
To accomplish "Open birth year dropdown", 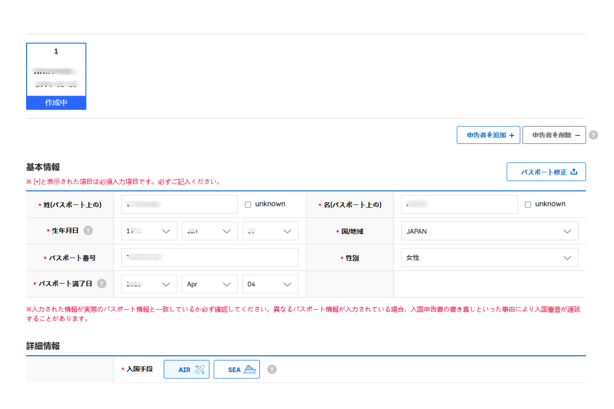I will 149,231.
